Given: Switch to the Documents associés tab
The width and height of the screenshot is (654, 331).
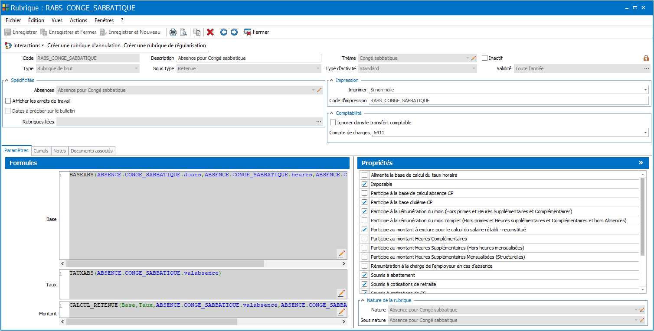Looking at the screenshot, I should pyautogui.click(x=92, y=151).
